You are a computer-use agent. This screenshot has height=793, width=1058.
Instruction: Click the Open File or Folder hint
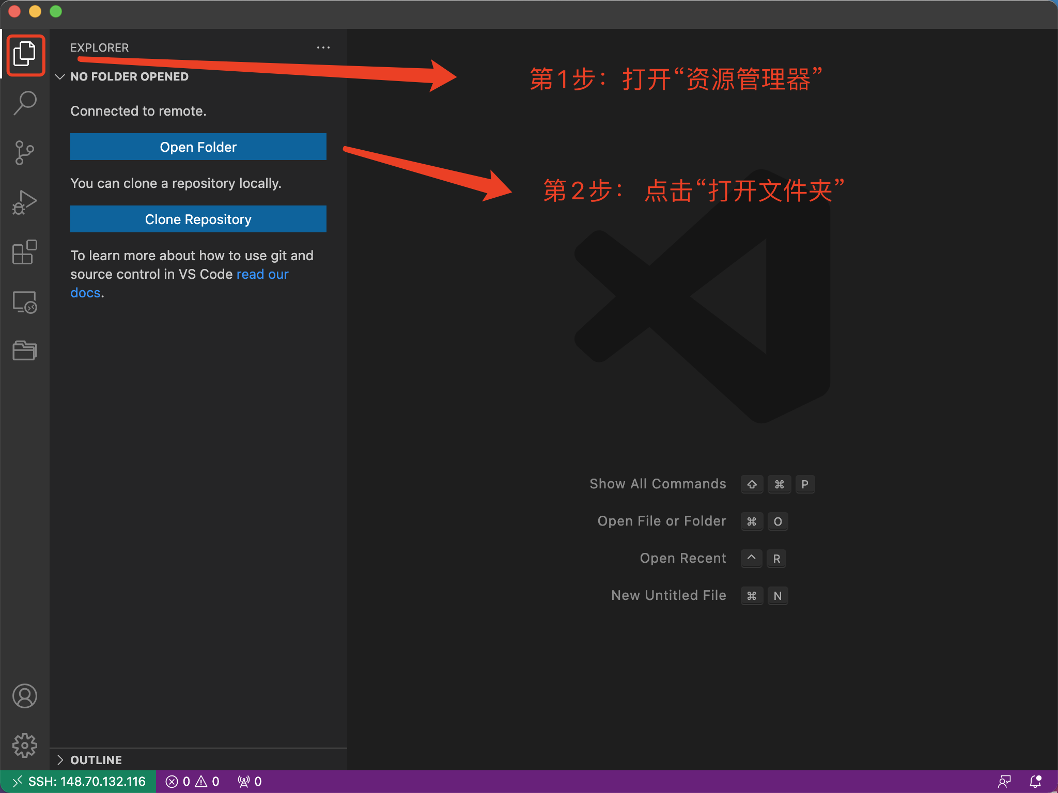[662, 521]
